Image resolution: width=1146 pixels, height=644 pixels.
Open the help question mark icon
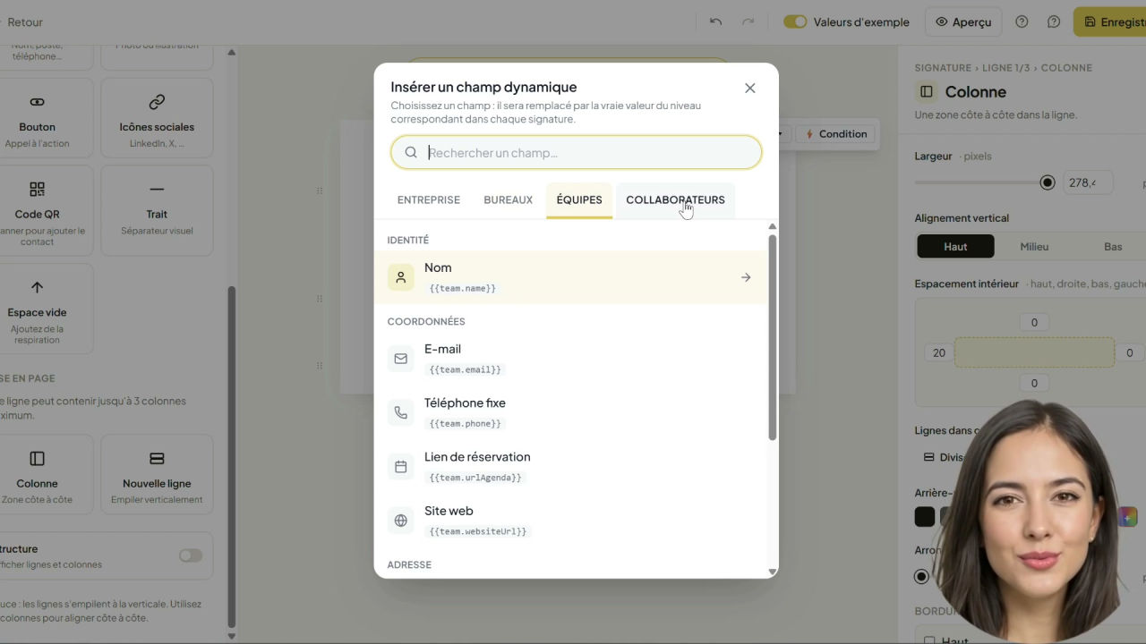click(1022, 21)
